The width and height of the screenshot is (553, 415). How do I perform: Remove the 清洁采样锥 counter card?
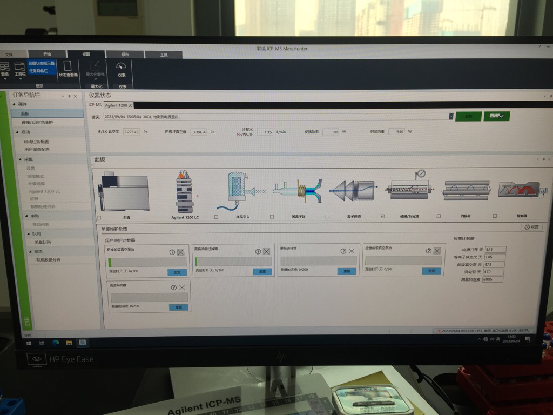[182, 287]
